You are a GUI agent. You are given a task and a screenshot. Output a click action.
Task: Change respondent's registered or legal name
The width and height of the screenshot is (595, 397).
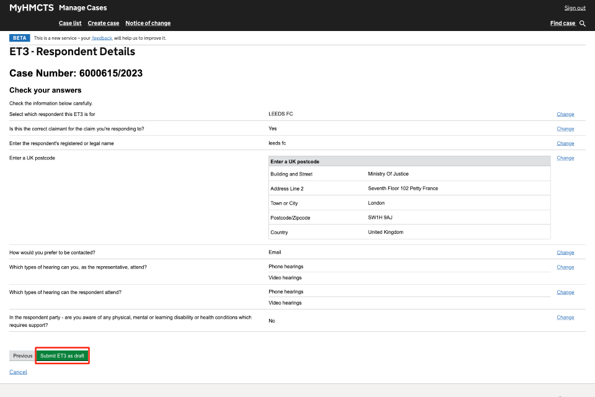coord(565,143)
